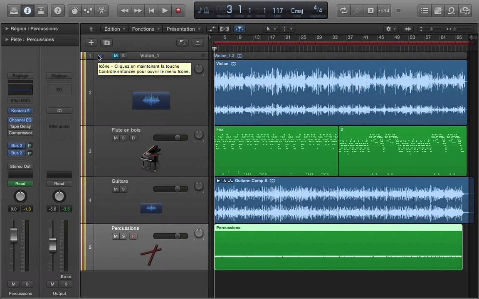Click the red Record button
Viewport: 479px width, 299px height.
pyautogui.click(x=178, y=11)
